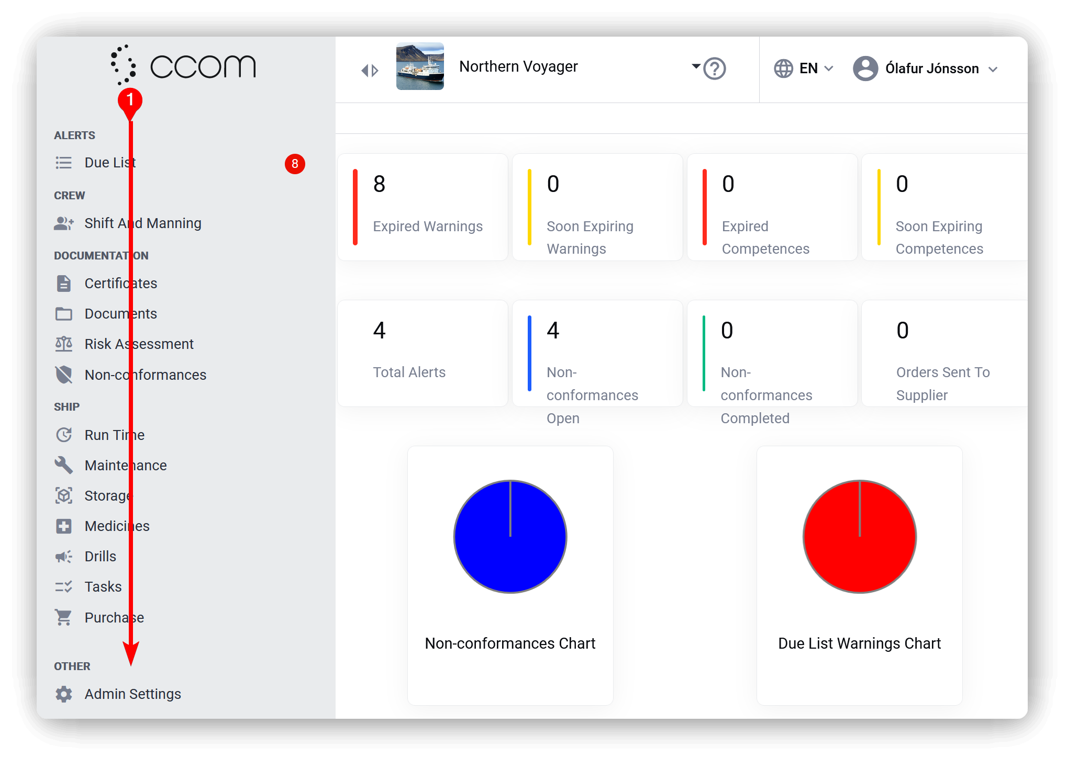1067x758 pixels.
Task: Expand the EN language chevron
Action: pos(829,69)
